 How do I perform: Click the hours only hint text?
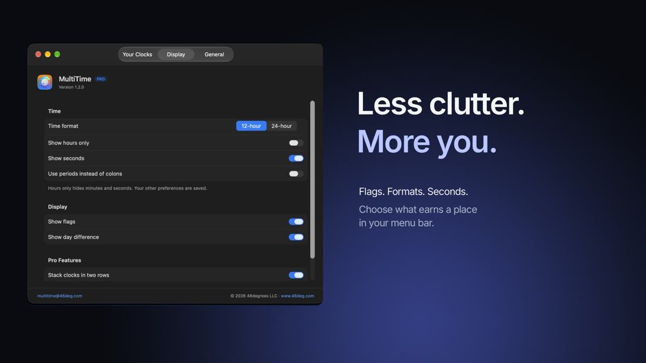(127, 189)
